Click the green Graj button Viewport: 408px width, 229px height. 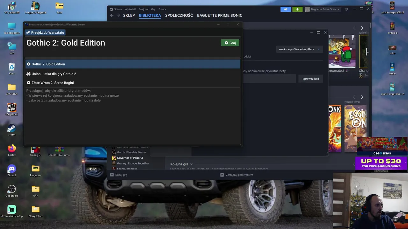[x=230, y=43]
